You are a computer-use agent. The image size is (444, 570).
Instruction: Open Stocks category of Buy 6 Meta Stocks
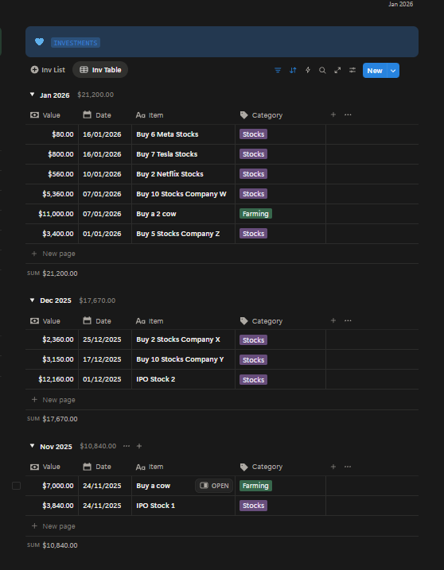[253, 134]
